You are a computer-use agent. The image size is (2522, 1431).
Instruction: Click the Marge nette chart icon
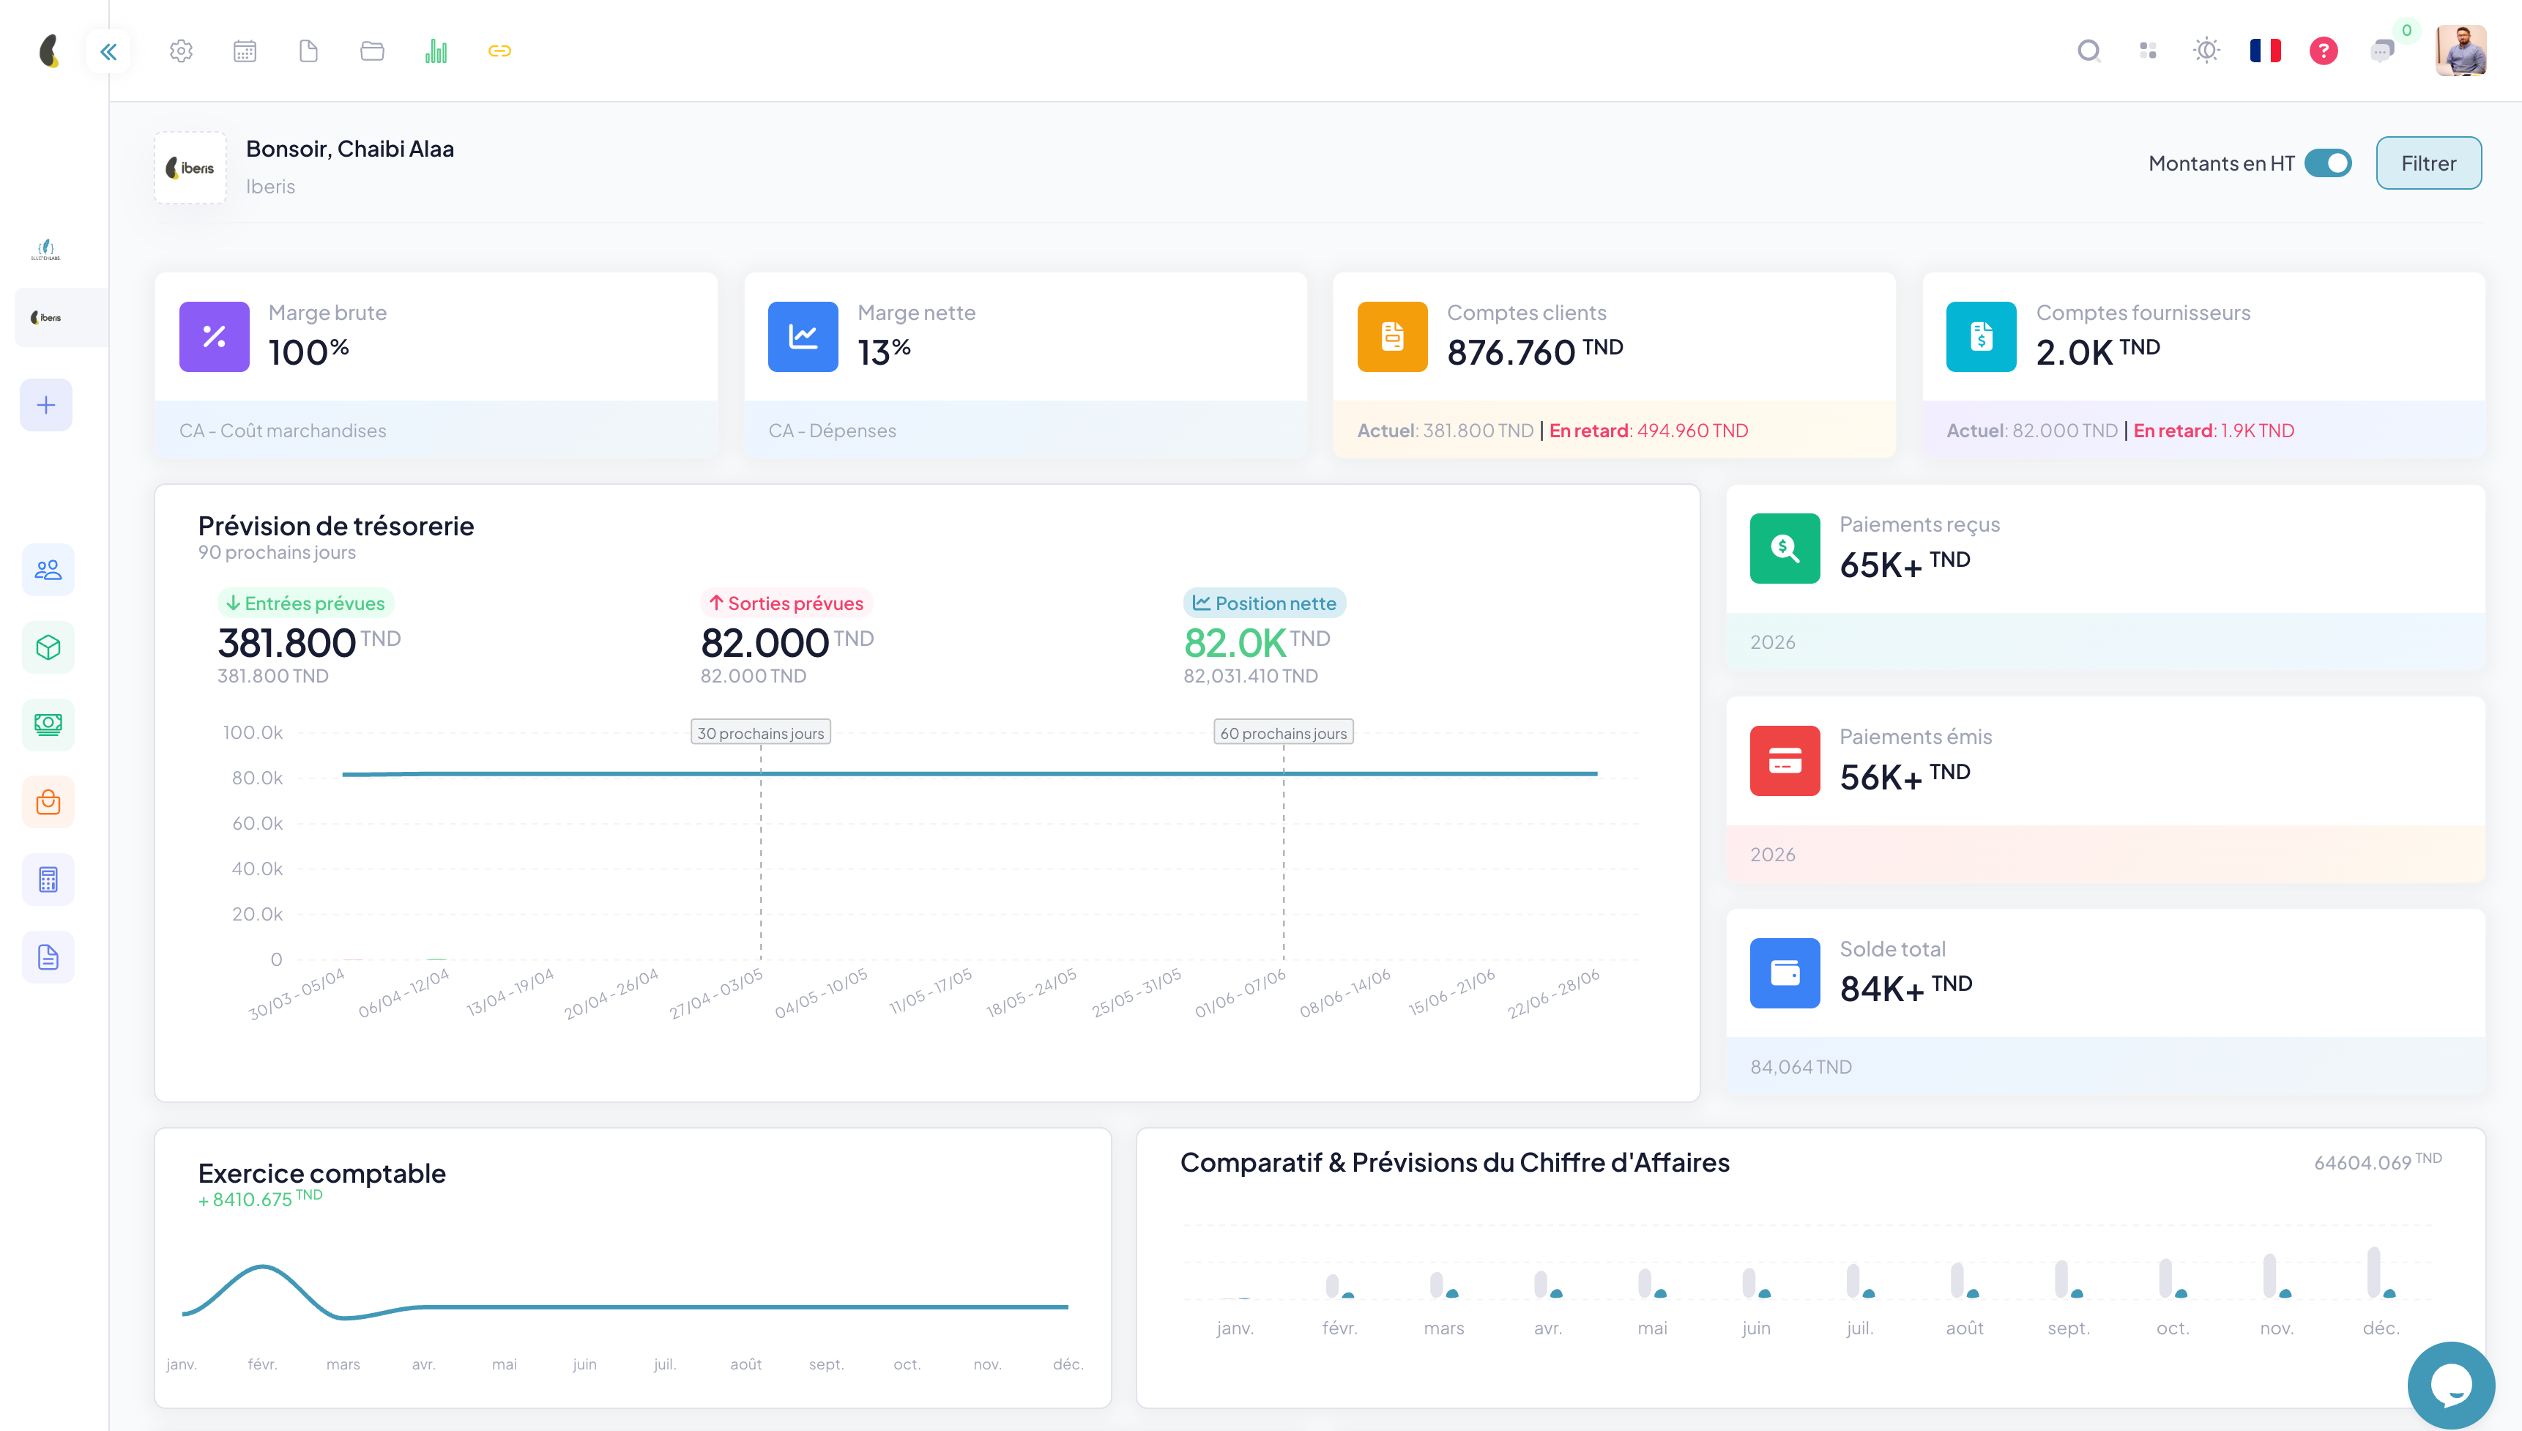(x=803, y=337)
